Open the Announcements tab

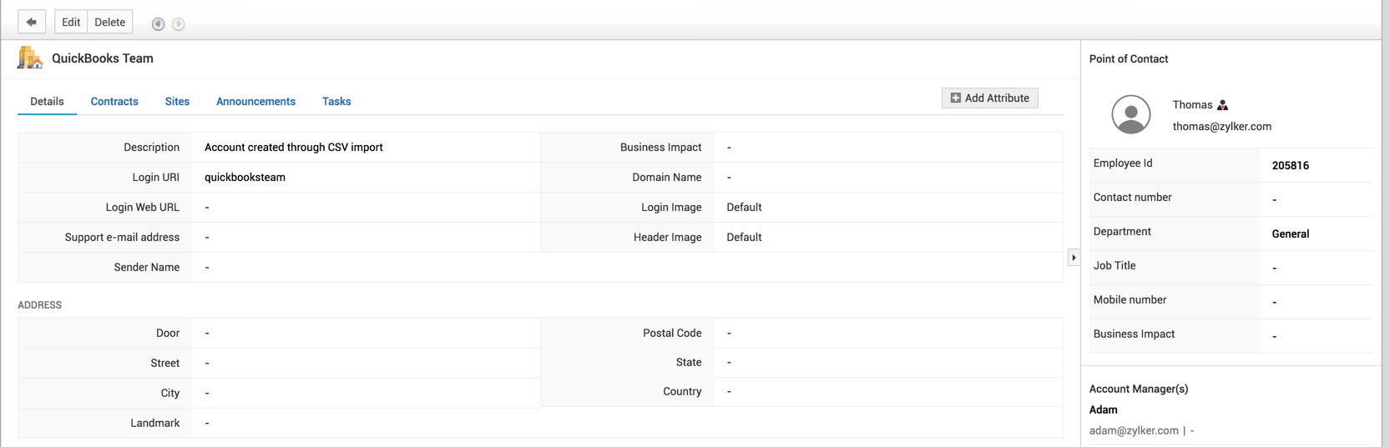(255, 102)
